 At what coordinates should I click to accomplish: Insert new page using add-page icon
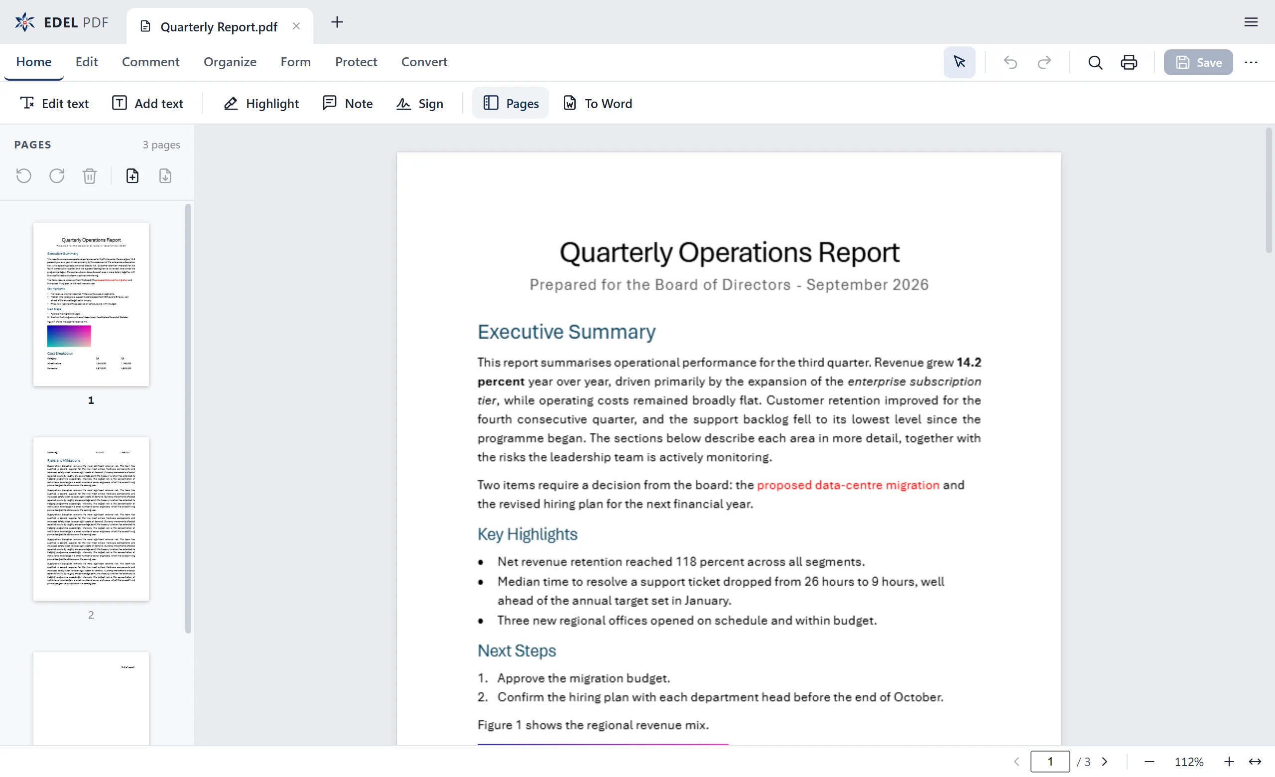(132, 176)
